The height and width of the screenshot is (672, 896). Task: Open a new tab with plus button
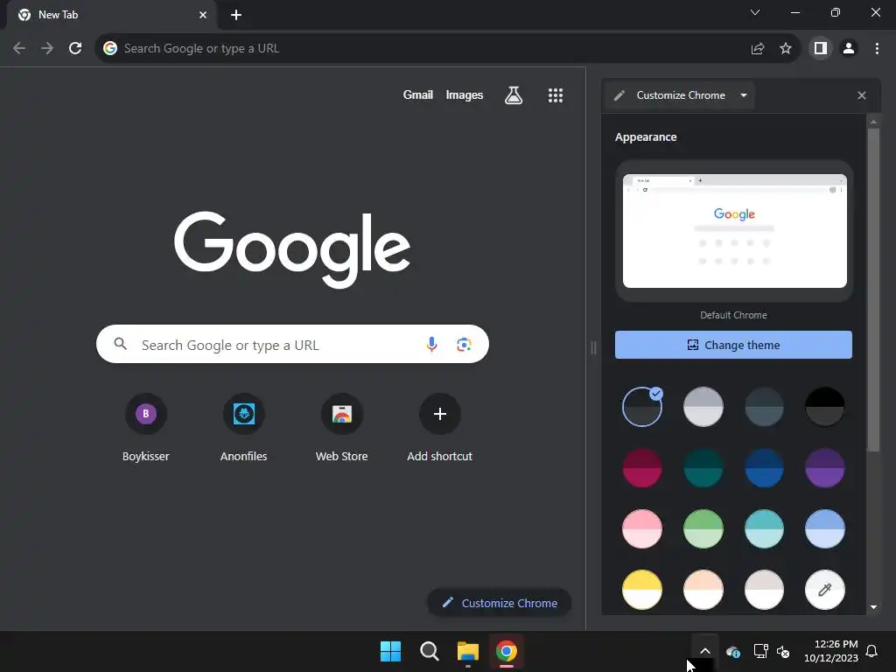(236, 15)
